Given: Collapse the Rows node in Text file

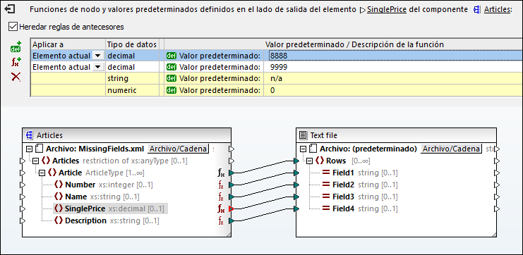Looking at the screenshot, I should coord(310,161).
